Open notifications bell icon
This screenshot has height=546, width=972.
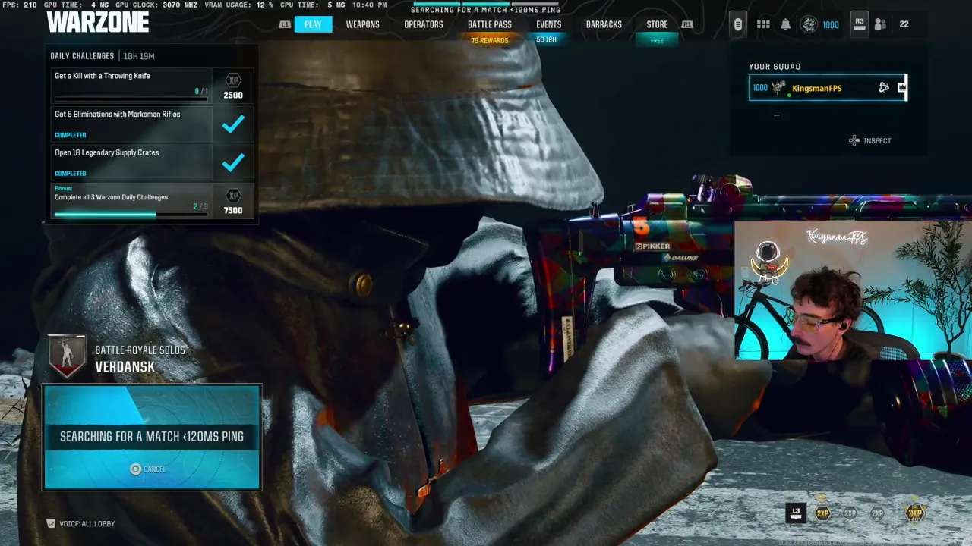(x=786, y=24)
